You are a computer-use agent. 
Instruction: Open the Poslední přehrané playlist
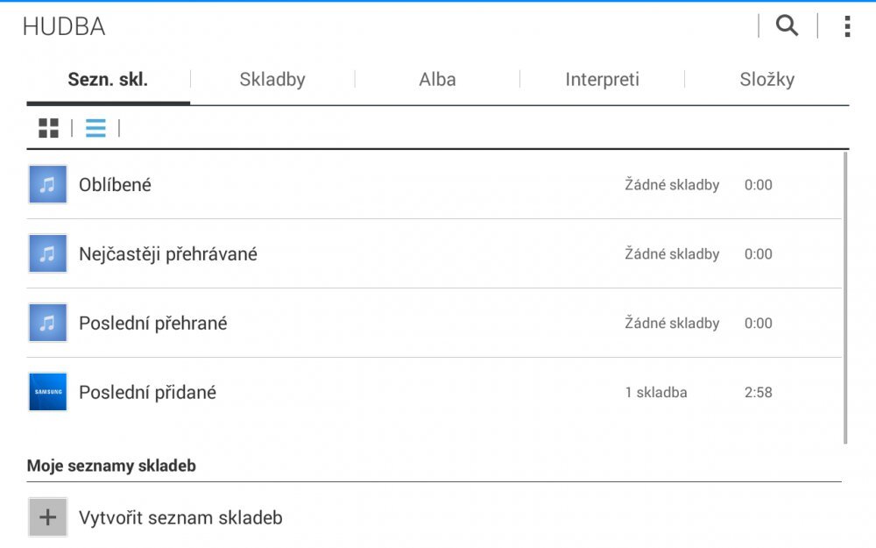point(153,324)
